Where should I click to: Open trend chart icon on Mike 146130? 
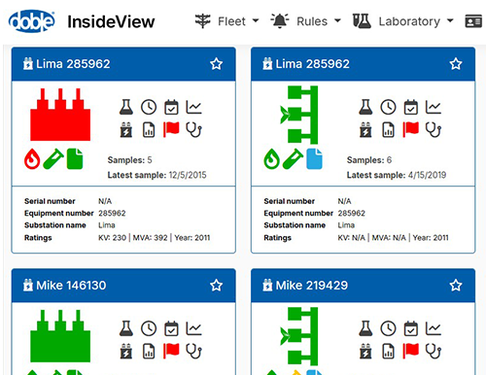[193, 328]
